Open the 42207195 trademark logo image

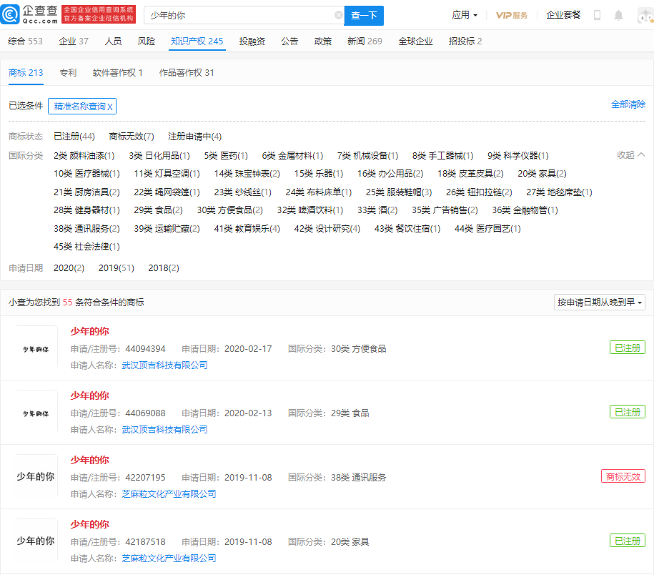[x=36, y=477]
